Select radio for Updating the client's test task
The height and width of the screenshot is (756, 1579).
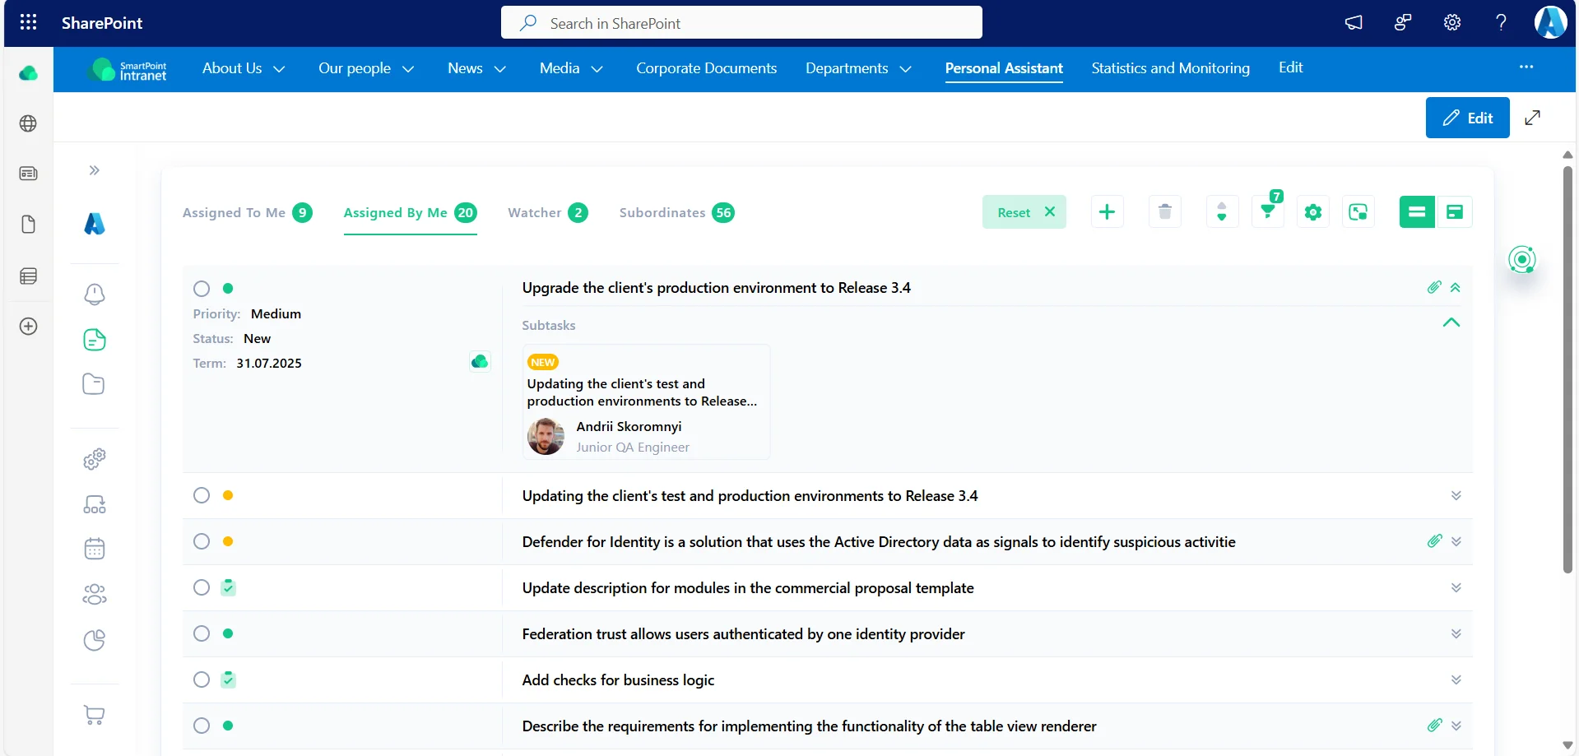click(202, 495)
